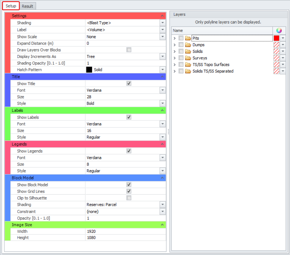Collapse the Title section
The image size is (290, 255).
[x=162, y=76]
